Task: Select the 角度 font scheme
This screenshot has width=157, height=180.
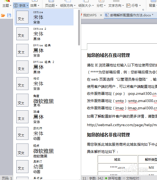Action: [44, 100]
